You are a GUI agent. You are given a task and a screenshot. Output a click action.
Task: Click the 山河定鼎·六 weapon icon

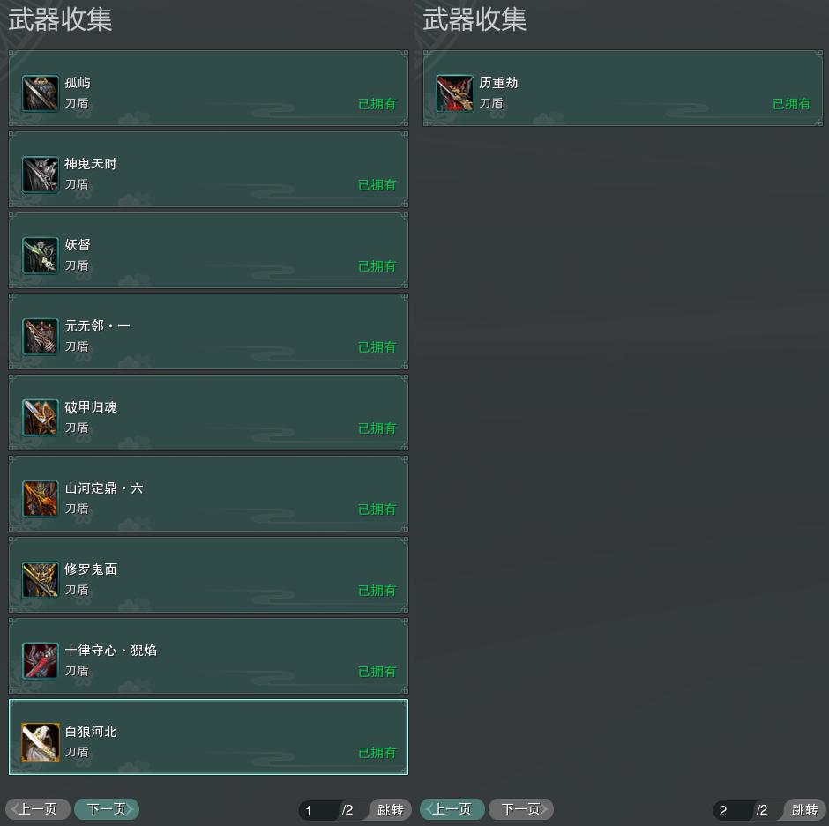(x=41, y=498)
